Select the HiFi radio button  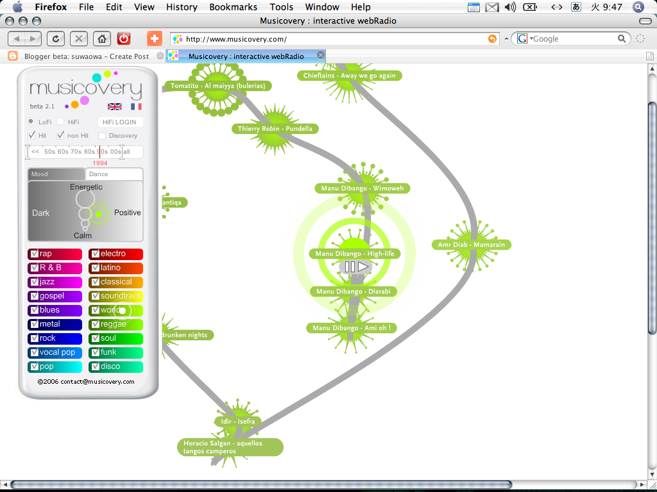click(x=60, y=121)
